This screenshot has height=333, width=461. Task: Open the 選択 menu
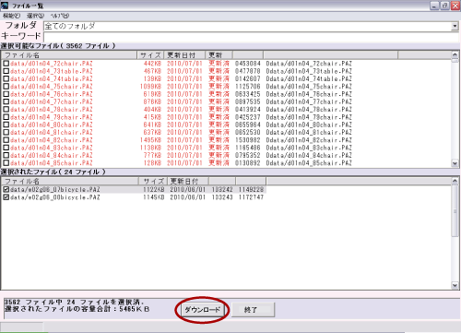(35, 16)
